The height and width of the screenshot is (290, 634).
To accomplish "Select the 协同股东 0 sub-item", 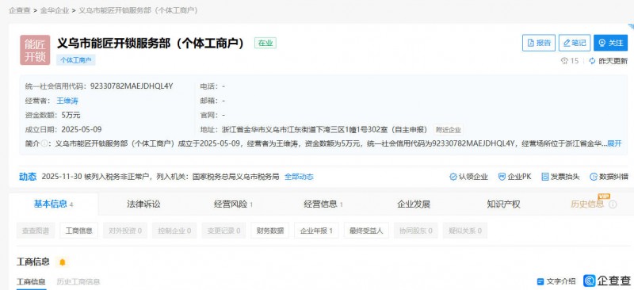I will point(415,231).
